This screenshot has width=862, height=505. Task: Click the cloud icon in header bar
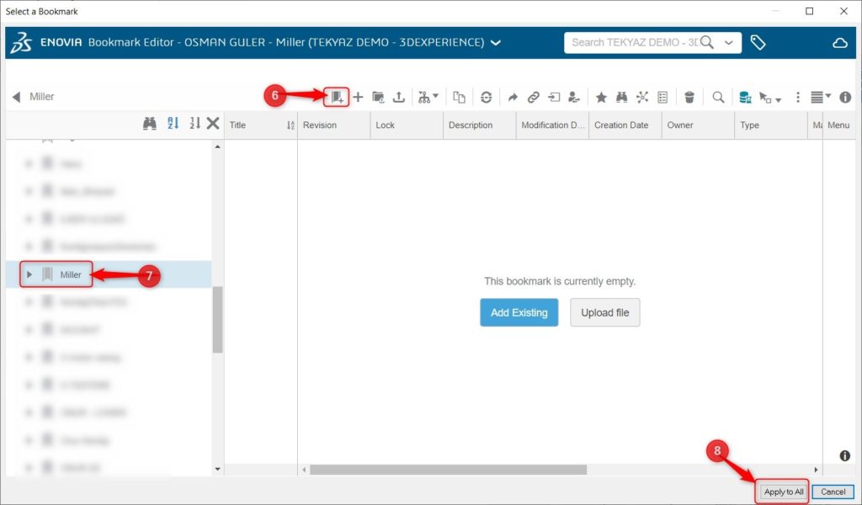[839, 42]
